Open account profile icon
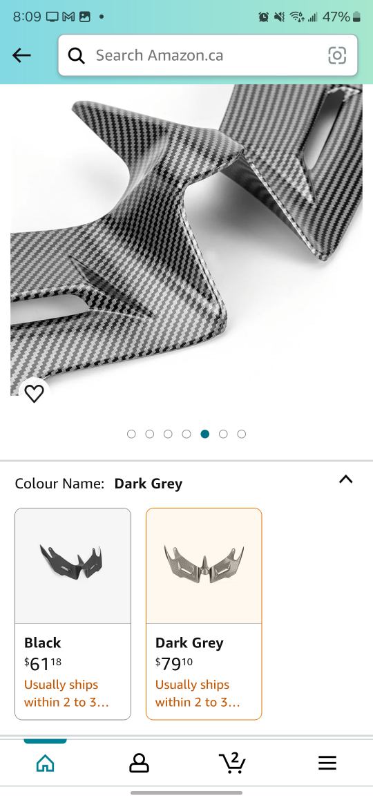Image resolution: width=373 pixels, height=800 pixels. pyautogui.click(x=139, y=763)
